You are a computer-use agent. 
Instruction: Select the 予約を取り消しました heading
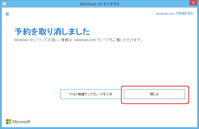[x=52, y=31]
